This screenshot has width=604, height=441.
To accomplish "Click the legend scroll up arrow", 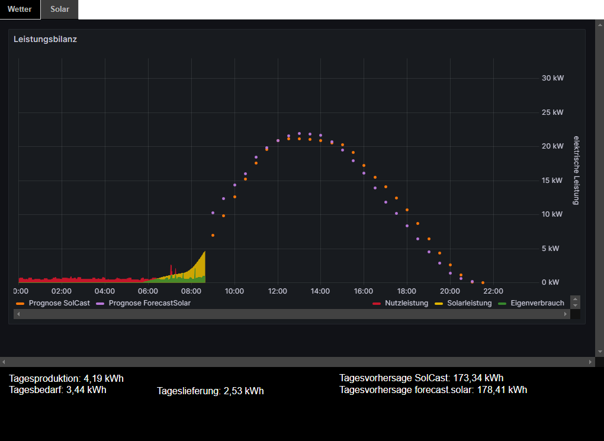I will [575, 300].
